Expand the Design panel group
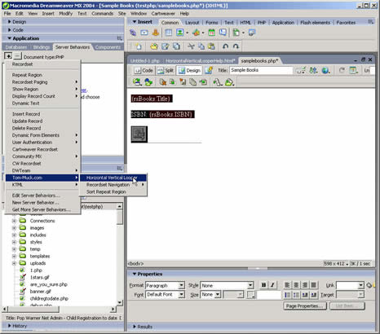The height and width of the screenshot is (334, 380). 10,22
